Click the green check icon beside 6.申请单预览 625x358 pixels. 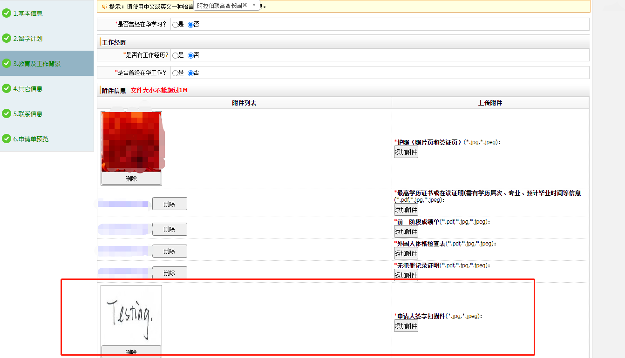click(x=7, y=139)
